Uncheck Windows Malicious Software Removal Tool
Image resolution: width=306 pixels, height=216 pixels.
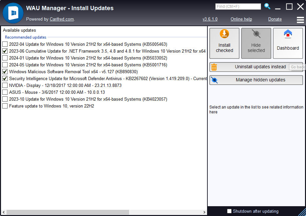5,72
